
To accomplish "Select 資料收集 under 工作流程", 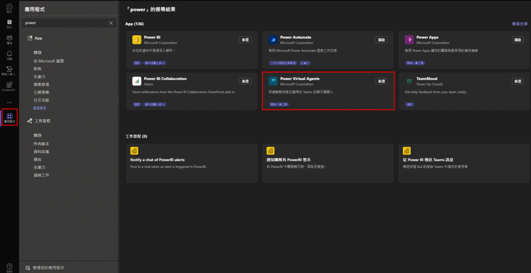I will click(x=41, y=152).
